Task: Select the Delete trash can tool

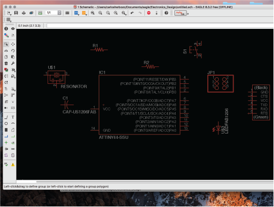Action: click(x=6, y=63)
